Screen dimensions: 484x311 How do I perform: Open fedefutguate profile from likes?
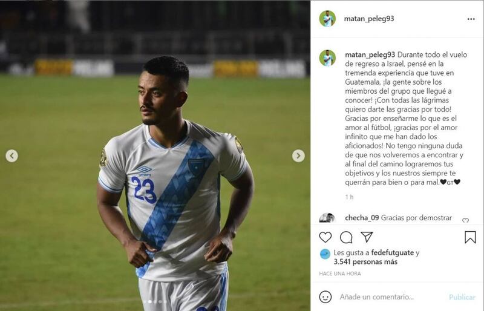click(x=392, y=253)
